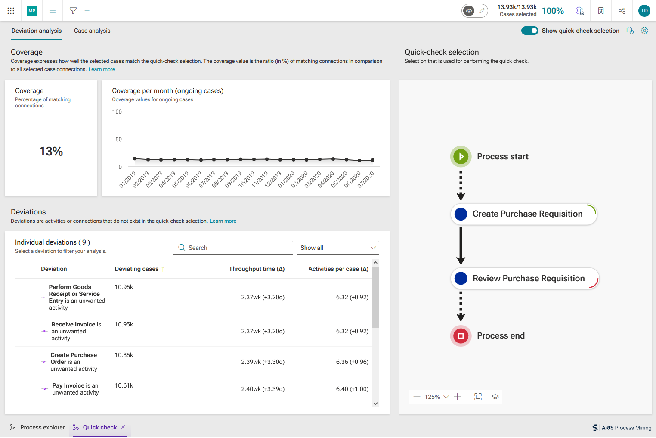Switch to Case analysis tab
Screen dimensions: 656x438
click(92, 31)
